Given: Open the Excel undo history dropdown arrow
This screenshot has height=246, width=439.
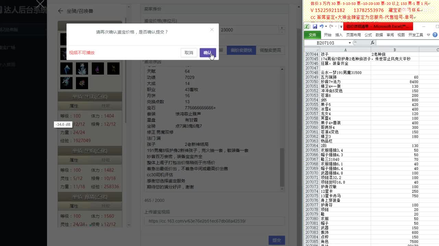Looking at the screenshot, I should point(325,27).
